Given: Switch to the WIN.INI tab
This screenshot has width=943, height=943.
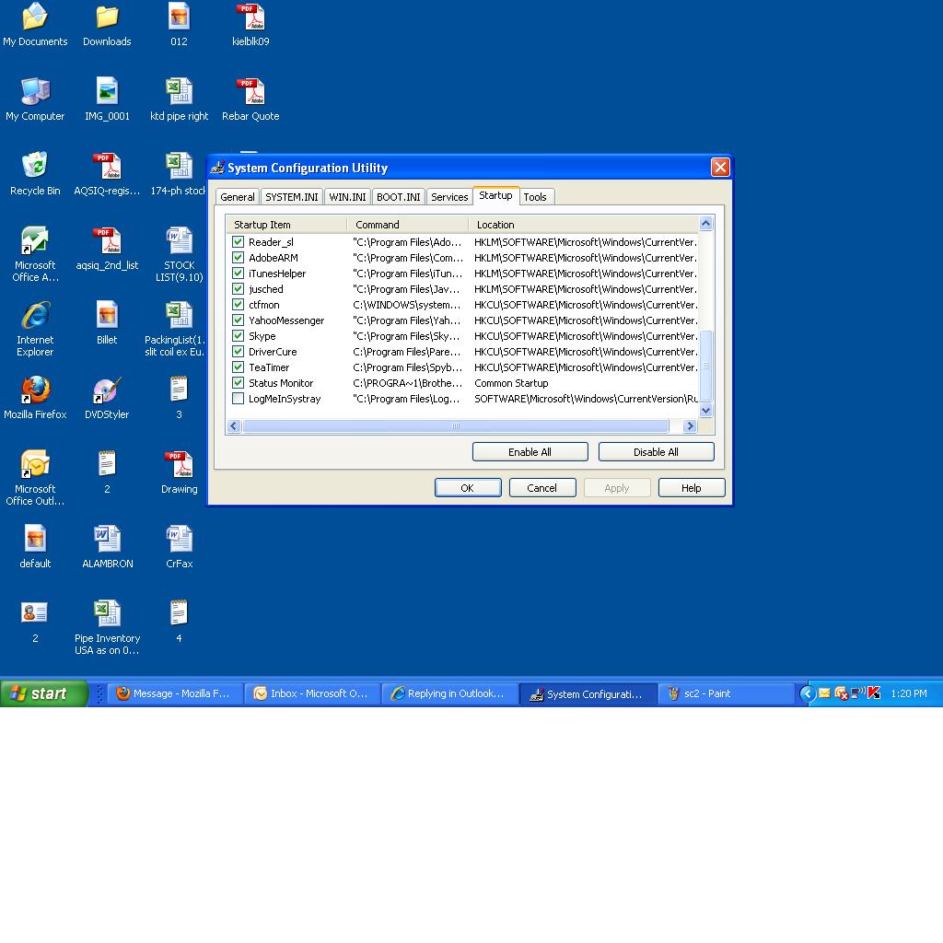Looking at the screenshot, I should [347, 197].
